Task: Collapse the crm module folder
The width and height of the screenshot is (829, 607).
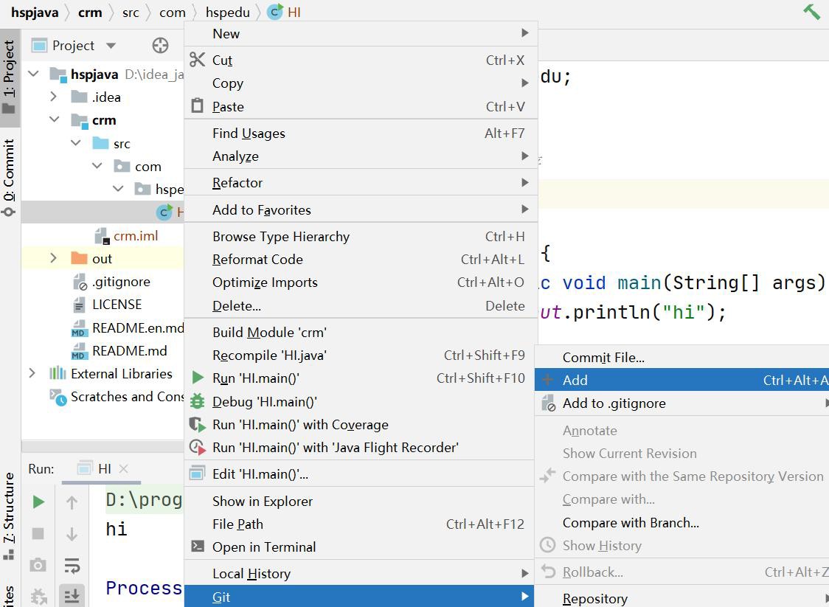Action: pos(55,119)
